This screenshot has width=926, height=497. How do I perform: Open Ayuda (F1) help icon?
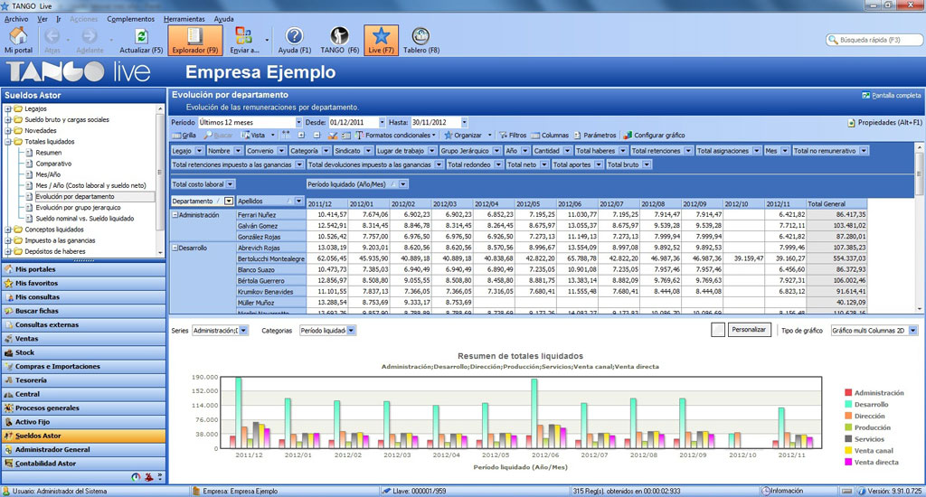(x=294, y=36)
